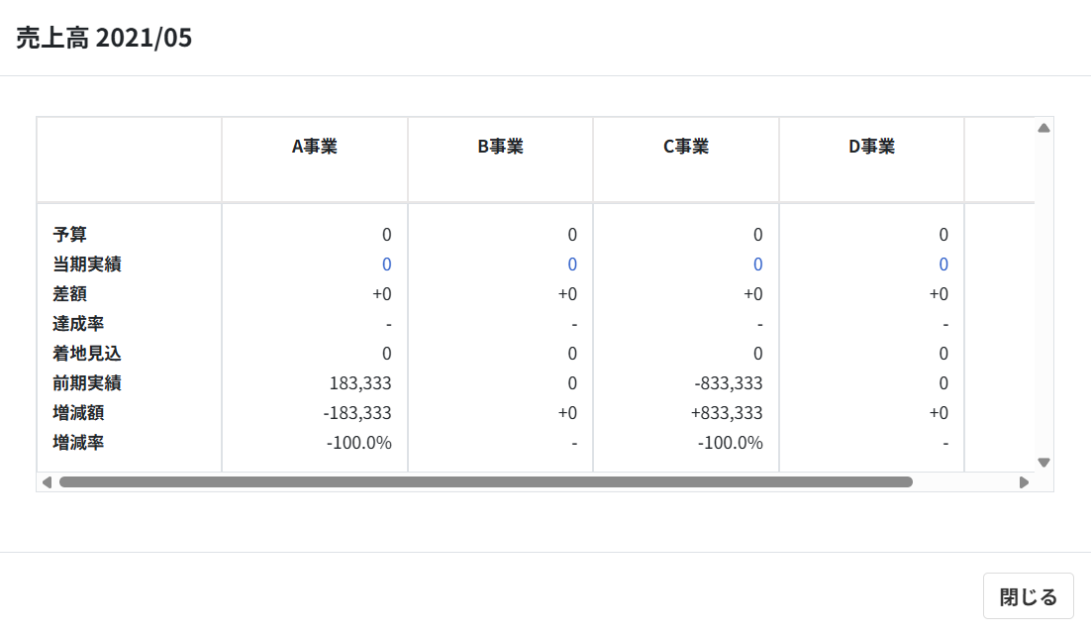Click the 達成率 row label
1091x635 pixels.
coord(78,324)
